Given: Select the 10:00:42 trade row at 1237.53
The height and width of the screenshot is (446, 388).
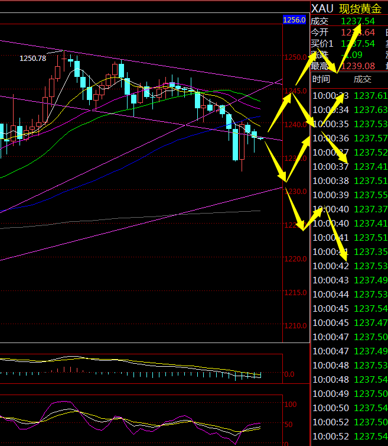Looking at the screenshot, I should 350,266.
